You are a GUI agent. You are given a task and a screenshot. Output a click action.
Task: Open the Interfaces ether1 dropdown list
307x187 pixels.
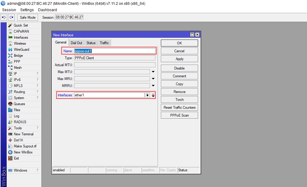(147, 95)
